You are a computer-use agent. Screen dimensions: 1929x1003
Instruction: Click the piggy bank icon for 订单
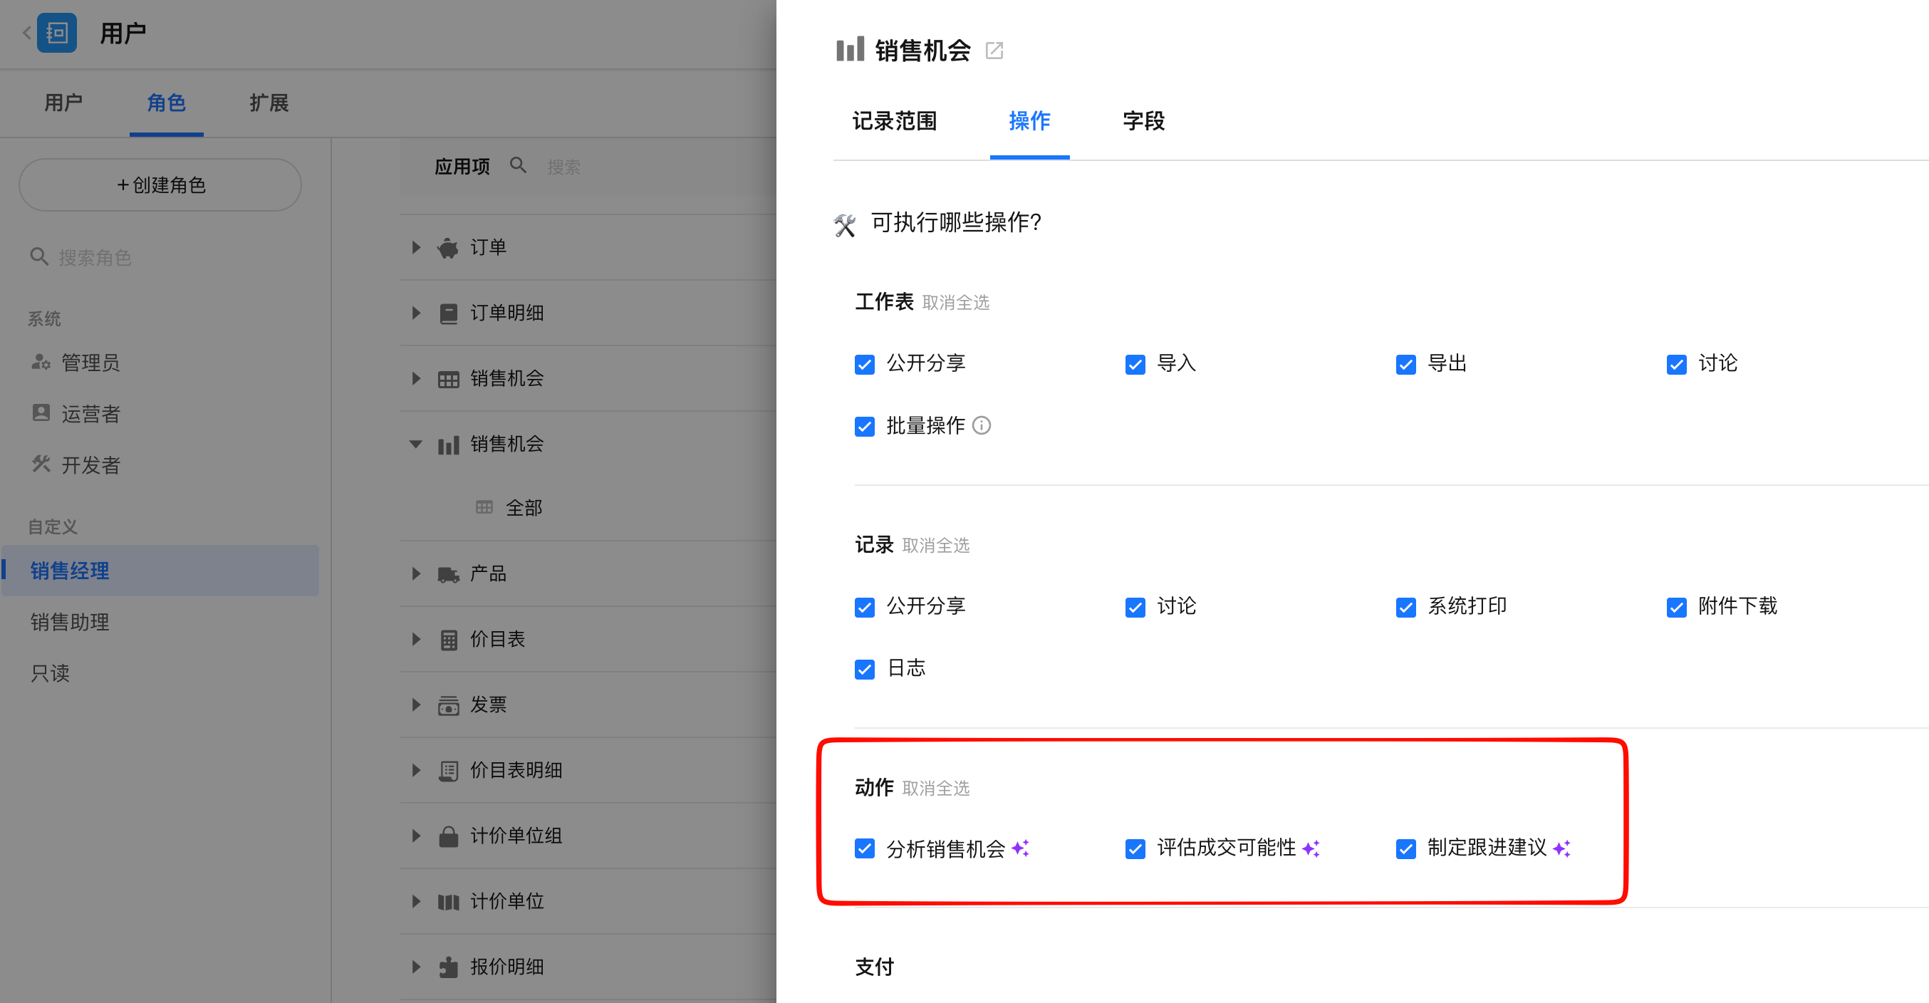pyautogui.click(x=448, y=247)
